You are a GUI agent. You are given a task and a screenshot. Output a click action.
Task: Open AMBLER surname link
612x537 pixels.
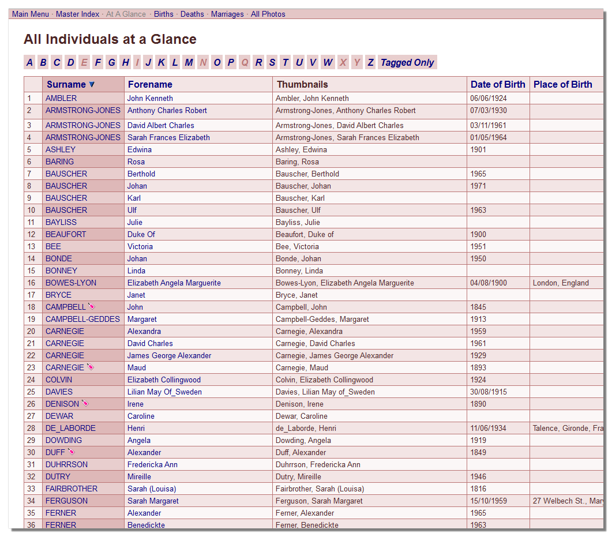(x=61, y=99)
